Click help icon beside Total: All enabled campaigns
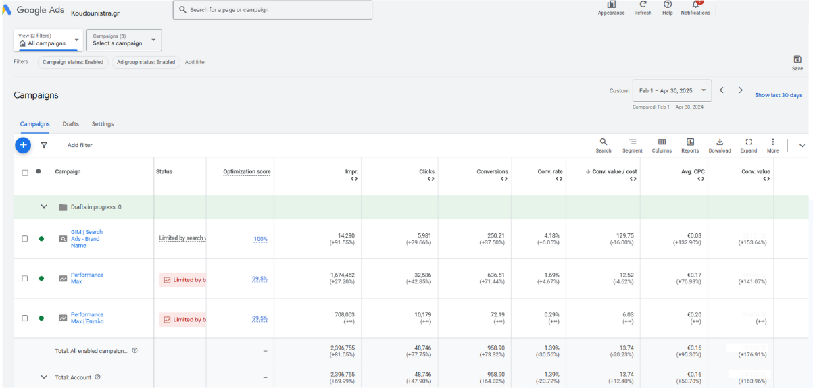 click(x=134, y=350)
